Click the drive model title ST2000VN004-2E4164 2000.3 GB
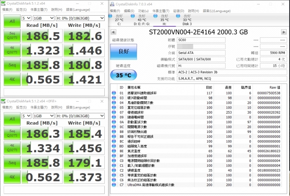Screen dimensions: 290x196 click(x=198, y=32)
